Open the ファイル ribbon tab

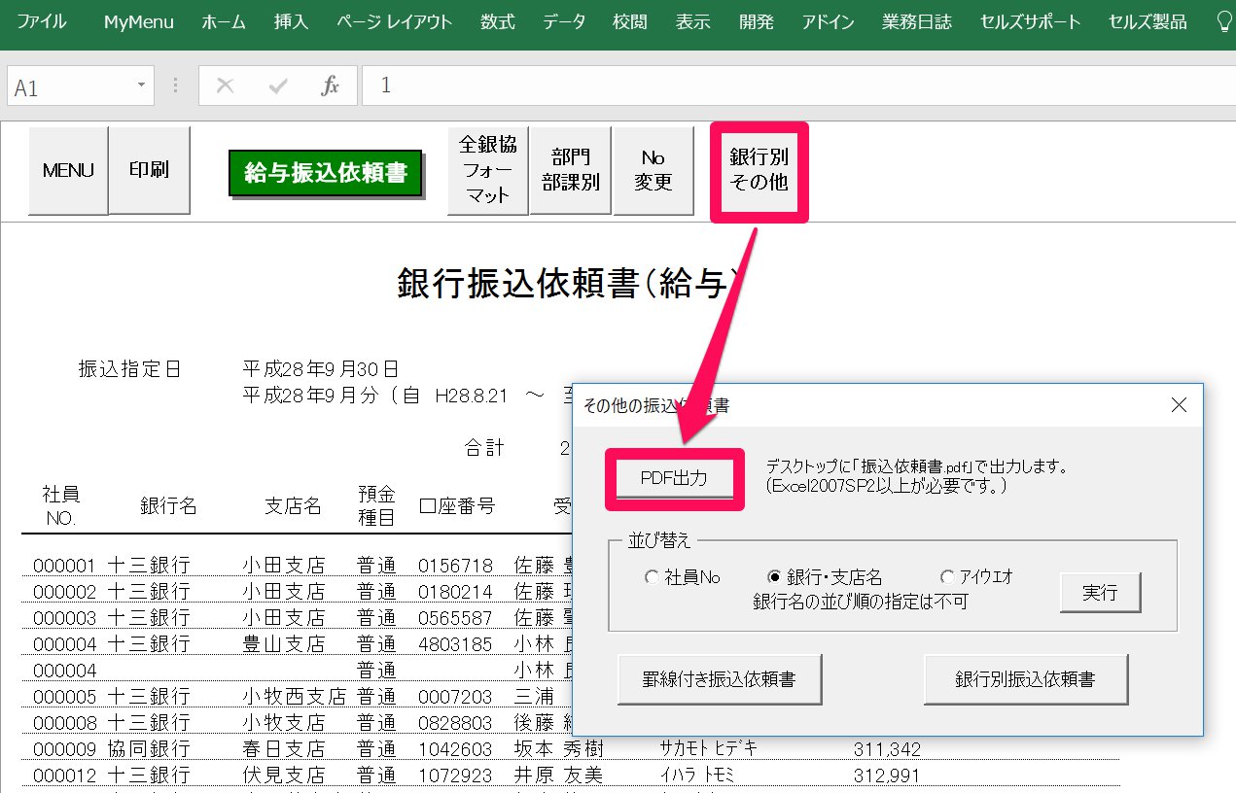pyautogui.click(x=42, y=21)
